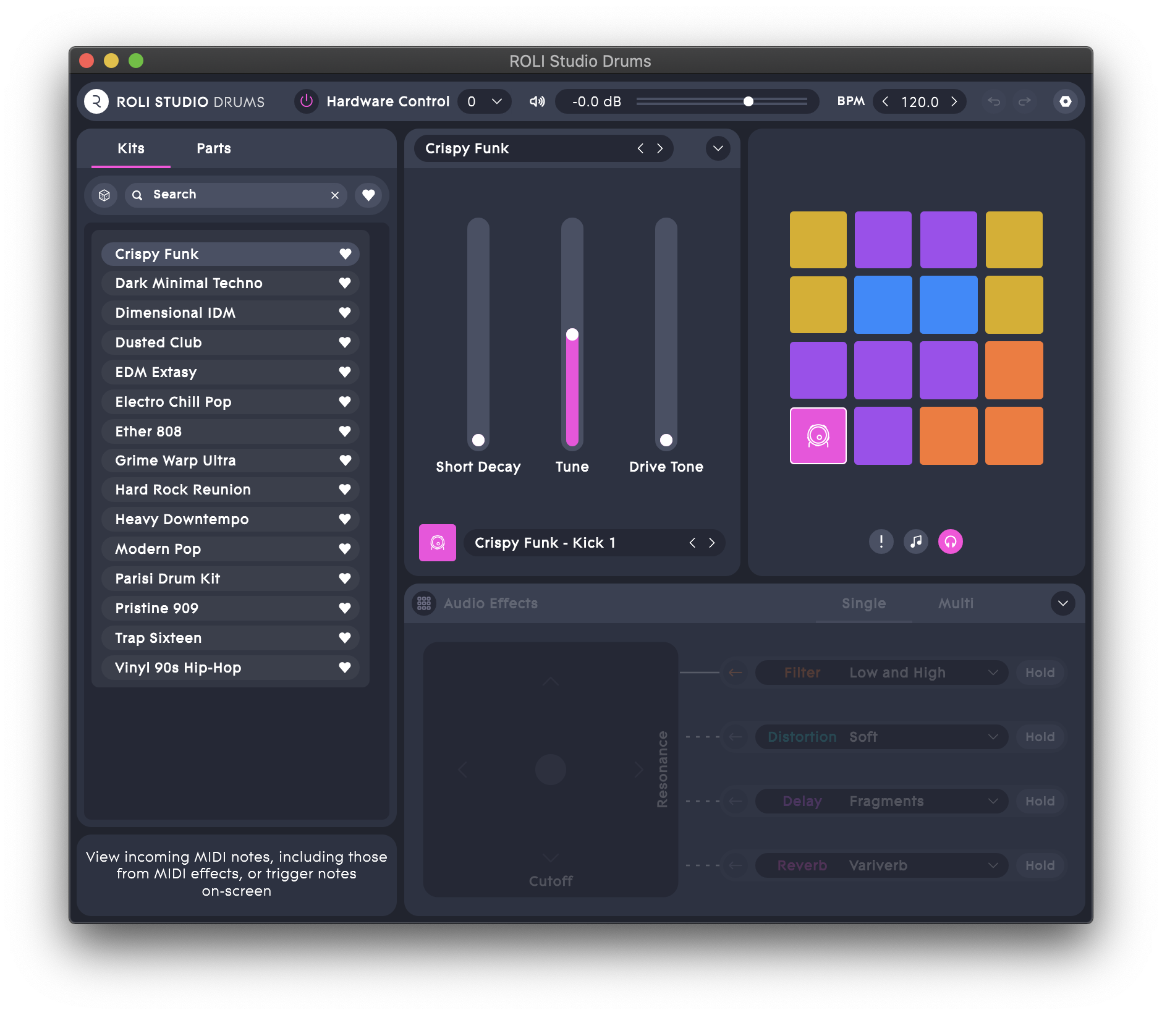1162x1015 pixels.
Task: Expand the Crispy Funk kit panel chevron
Action: (718, 148)
